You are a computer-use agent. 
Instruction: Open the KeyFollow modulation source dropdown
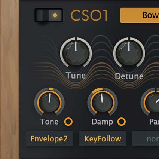pos(103,138)
